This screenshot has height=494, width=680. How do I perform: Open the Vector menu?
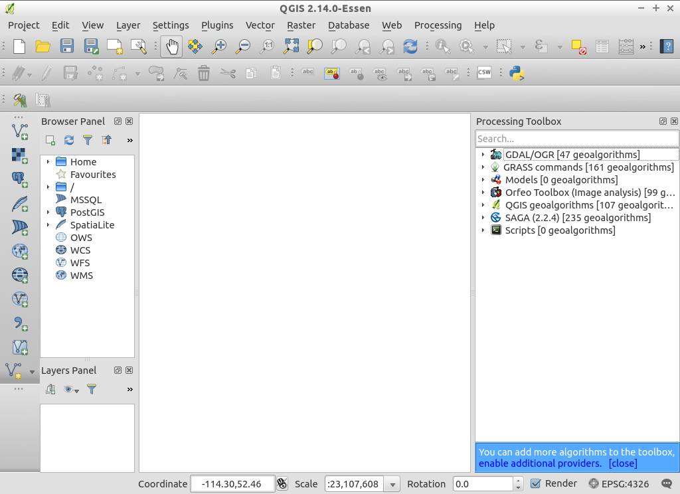pos(260,25)
